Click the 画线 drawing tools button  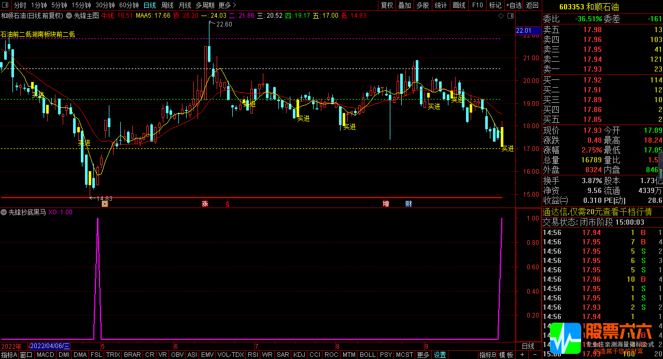(x=459, y=5)
